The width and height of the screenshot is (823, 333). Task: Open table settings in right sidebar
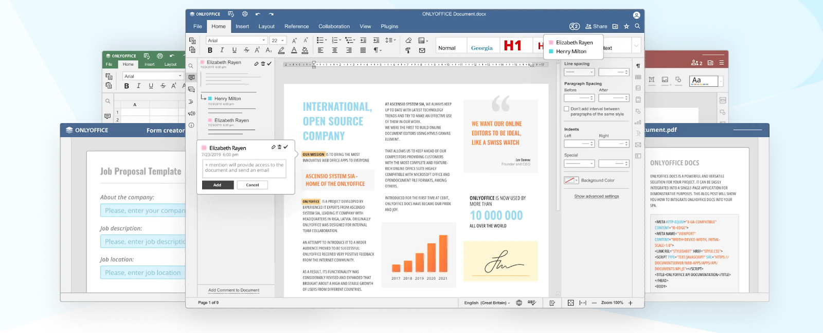(x=638, y=77)
